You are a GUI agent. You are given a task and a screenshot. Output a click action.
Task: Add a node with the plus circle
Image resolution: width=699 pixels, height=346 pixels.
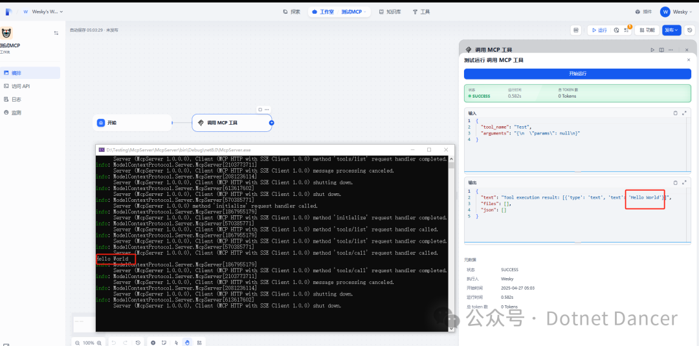(x=153, y=342)
